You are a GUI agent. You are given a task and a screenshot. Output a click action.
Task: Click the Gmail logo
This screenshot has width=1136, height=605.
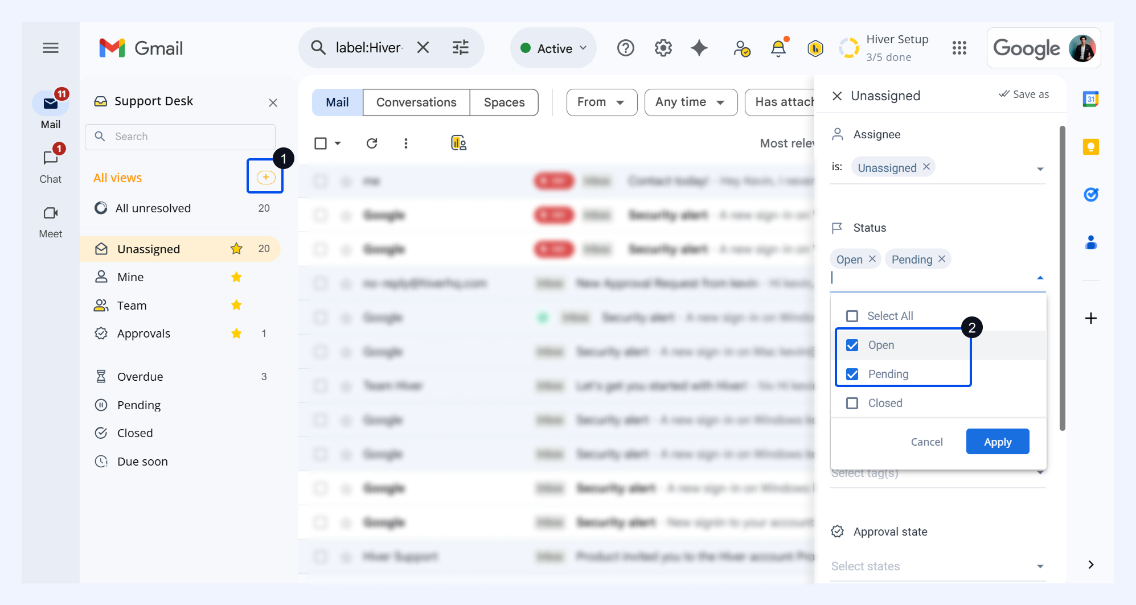141,48
